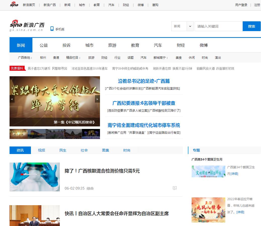Select the 财经 main navigation tab

pos(181,45)
